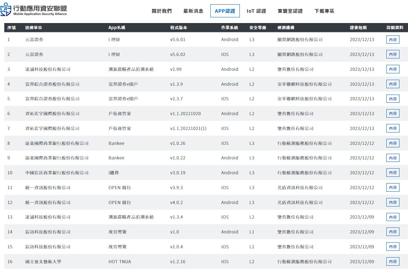Click the App名稱 column header

click(117, 28)
